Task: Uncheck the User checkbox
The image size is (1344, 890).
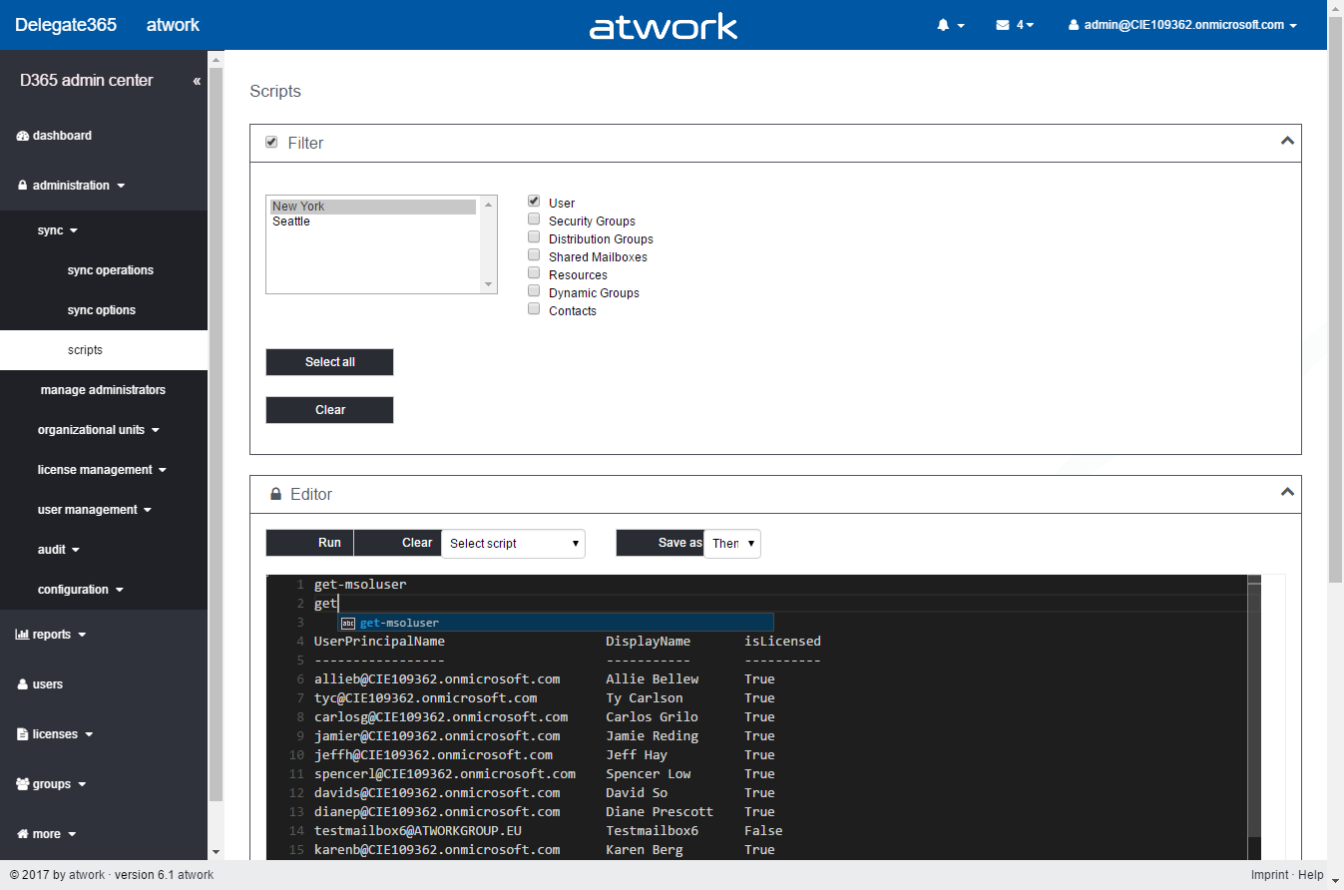Action: [x=534, y=202]
